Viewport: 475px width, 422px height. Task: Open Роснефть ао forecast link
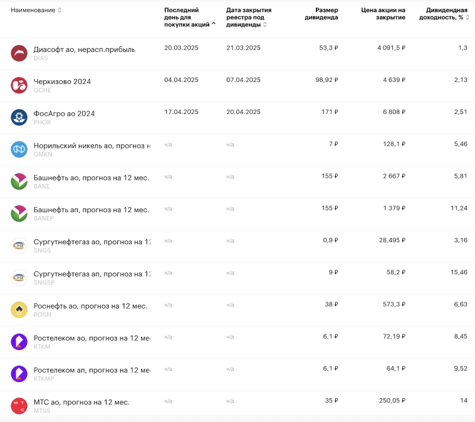(x=90, y=306)
